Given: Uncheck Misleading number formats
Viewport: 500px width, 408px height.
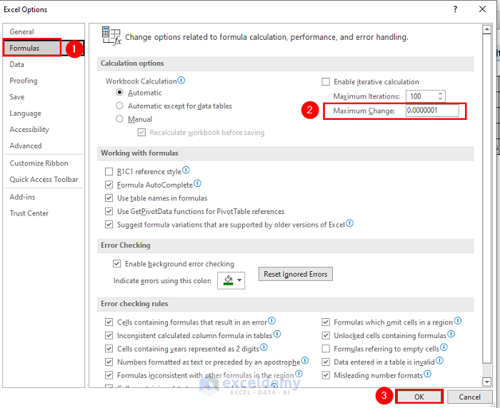Looking at the screenshot, I should [326, 375].
